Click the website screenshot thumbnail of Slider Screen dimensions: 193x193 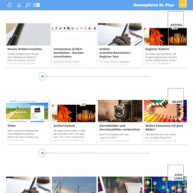click(28, 111)
